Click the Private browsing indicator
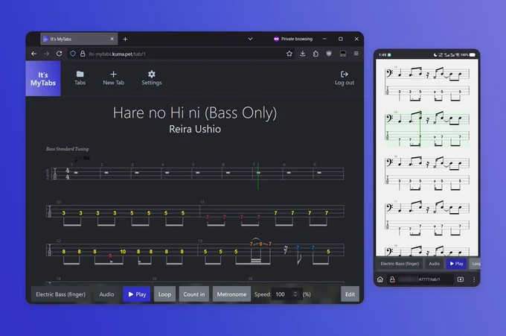The width and height of the screenshot is (506, 336). (293, 39)
